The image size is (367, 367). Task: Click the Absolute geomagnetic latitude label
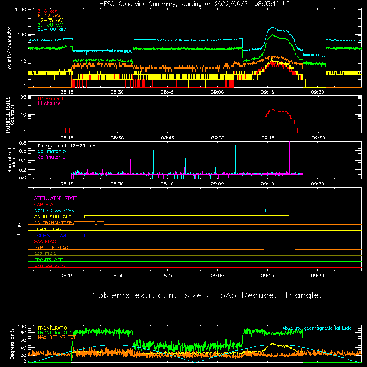pyautogui.click(x=317, y=328)
